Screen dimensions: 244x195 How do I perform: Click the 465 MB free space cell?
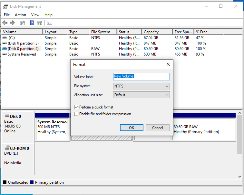coord(181,54)
